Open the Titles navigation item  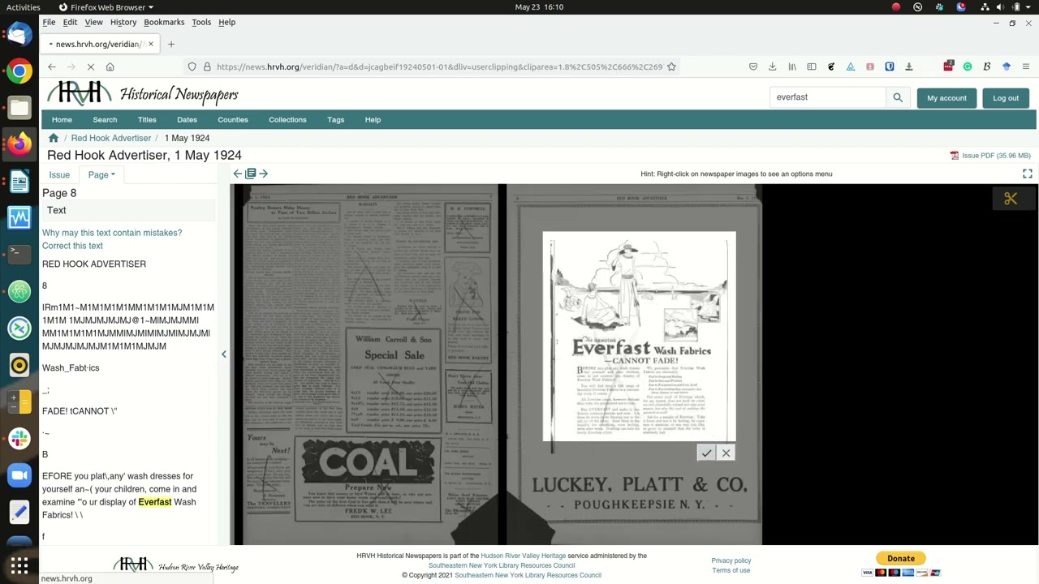pyautogui.click(x=147, y=120)
